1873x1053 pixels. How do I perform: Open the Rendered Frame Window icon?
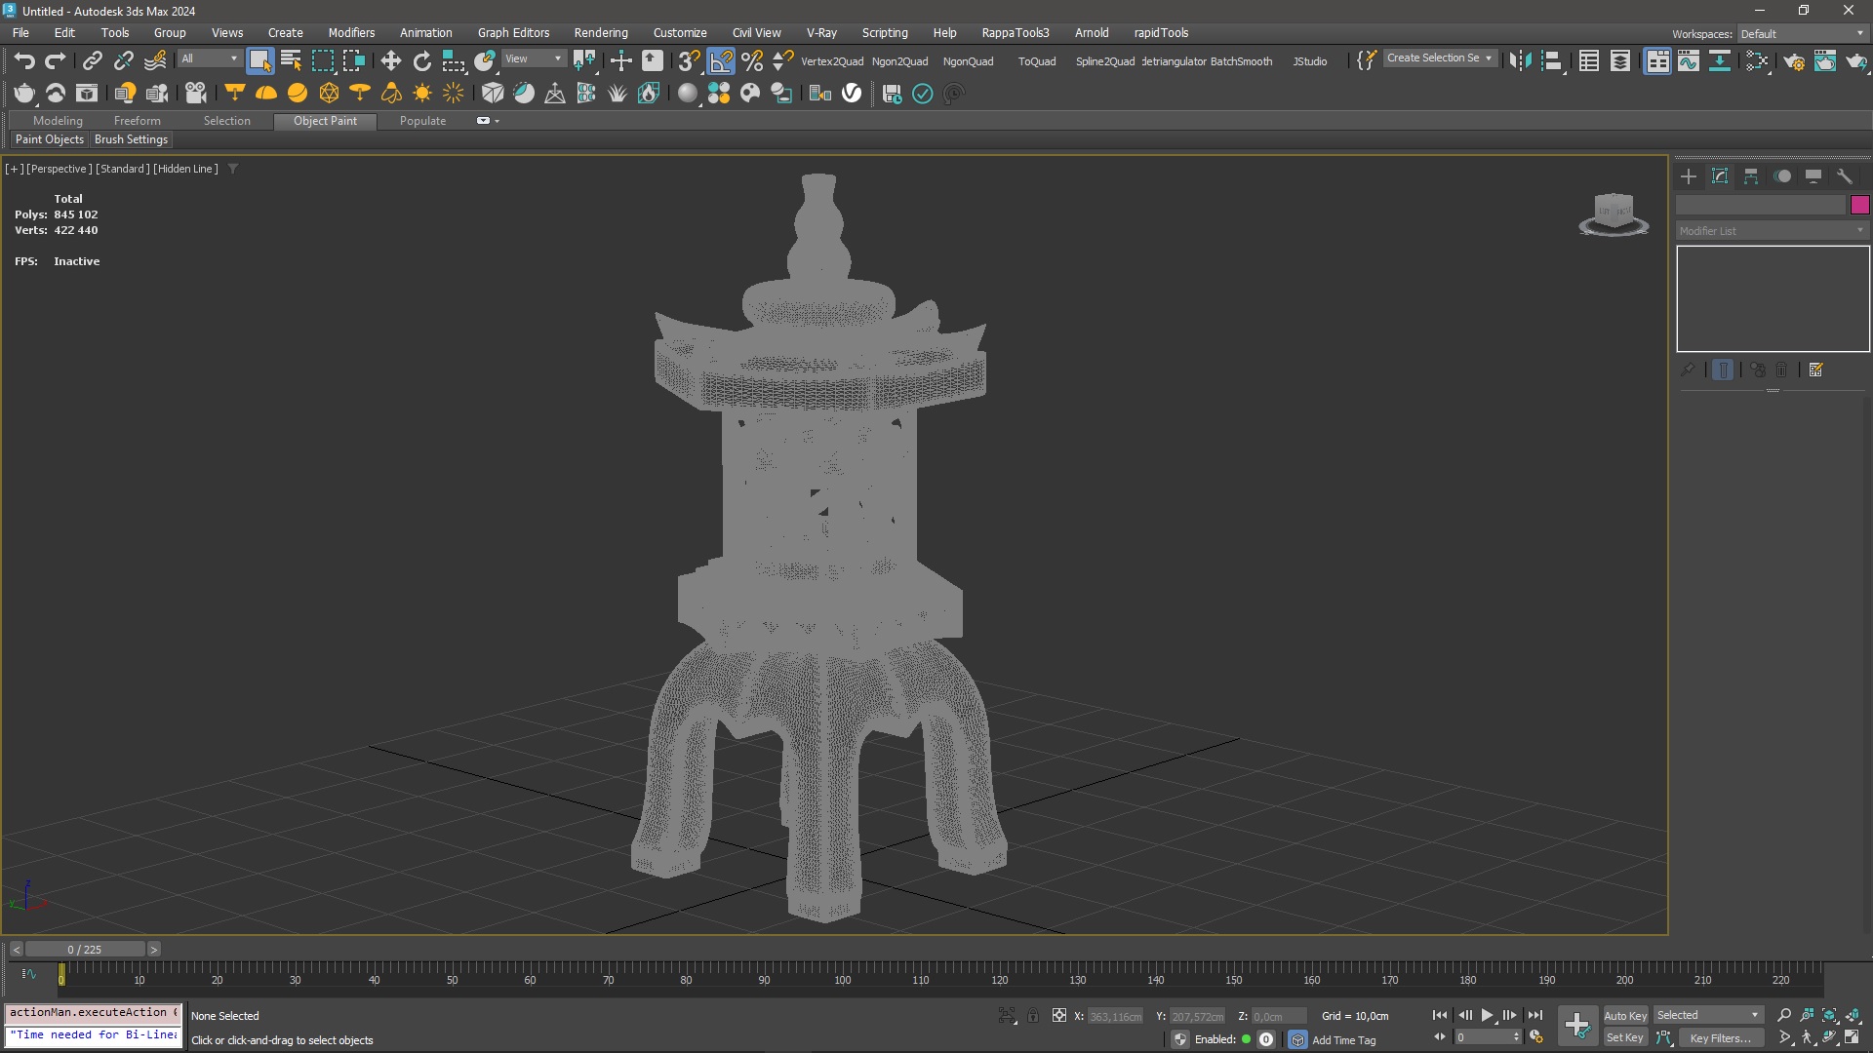point(1825,60)
